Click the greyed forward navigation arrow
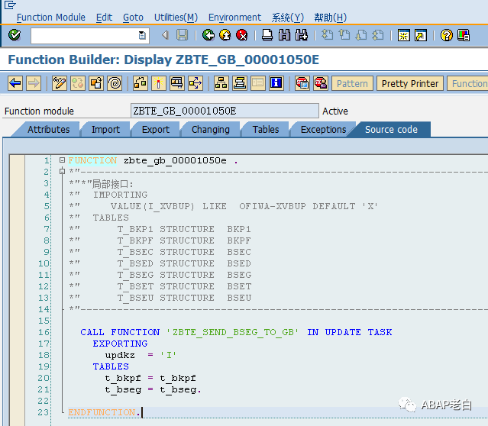The width and height of the screenshot is (488, 426). [x=34, y=83]
